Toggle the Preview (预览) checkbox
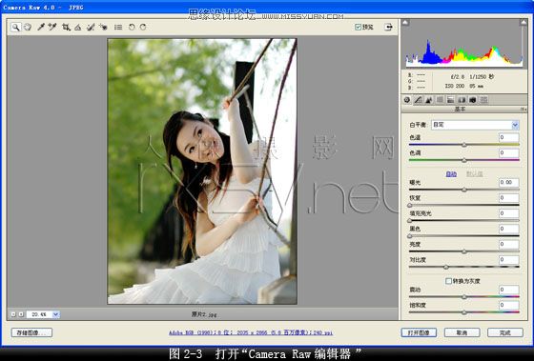 click(x=358, y=27)
